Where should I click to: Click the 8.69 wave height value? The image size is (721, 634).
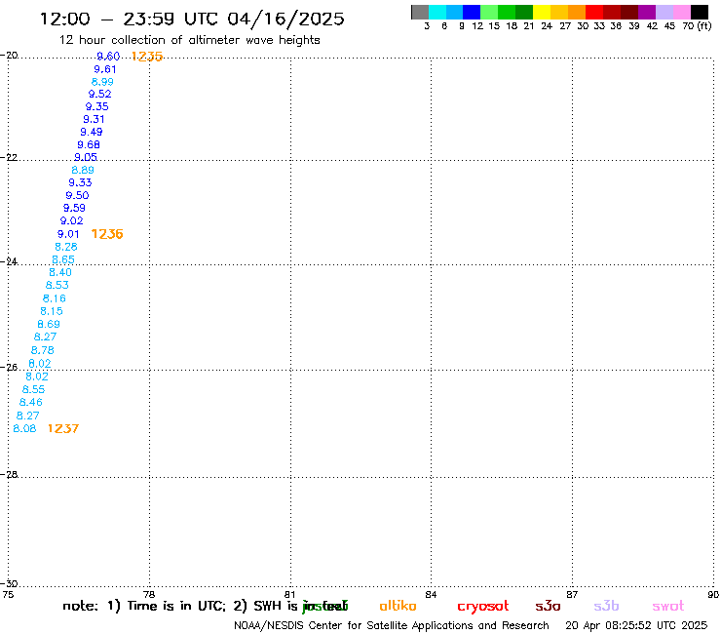(49, 324)
